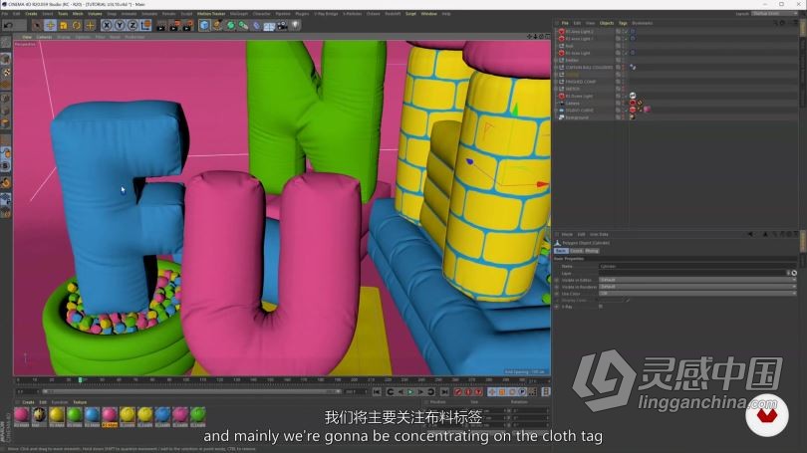
Task: Toggle the X-Ray checkbox
Action: (x=601, y=307)
